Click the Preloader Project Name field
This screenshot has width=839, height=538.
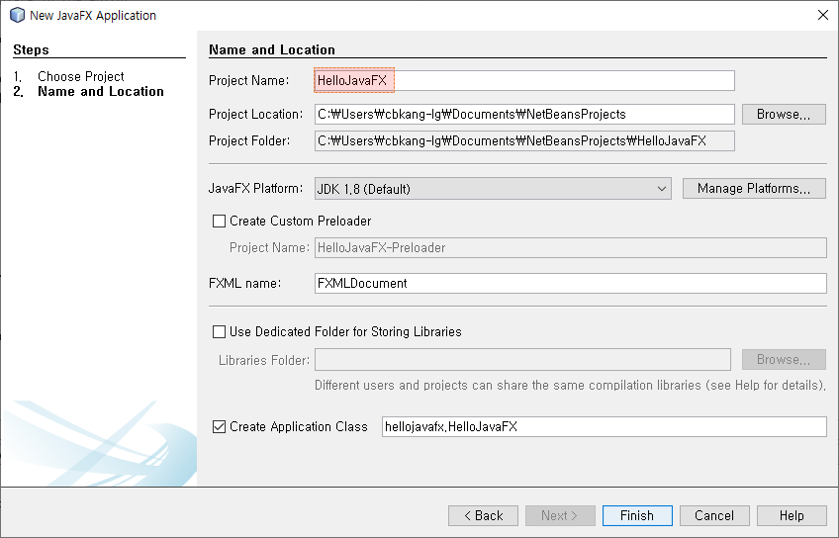pos(571,247)
